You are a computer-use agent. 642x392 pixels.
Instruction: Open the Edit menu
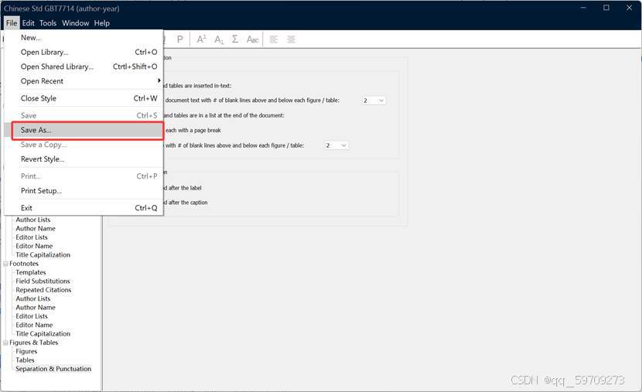(x=29, y=23)
